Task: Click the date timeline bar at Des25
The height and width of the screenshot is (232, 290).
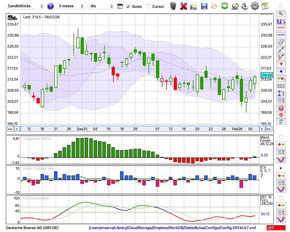Action: pos(82,129)
